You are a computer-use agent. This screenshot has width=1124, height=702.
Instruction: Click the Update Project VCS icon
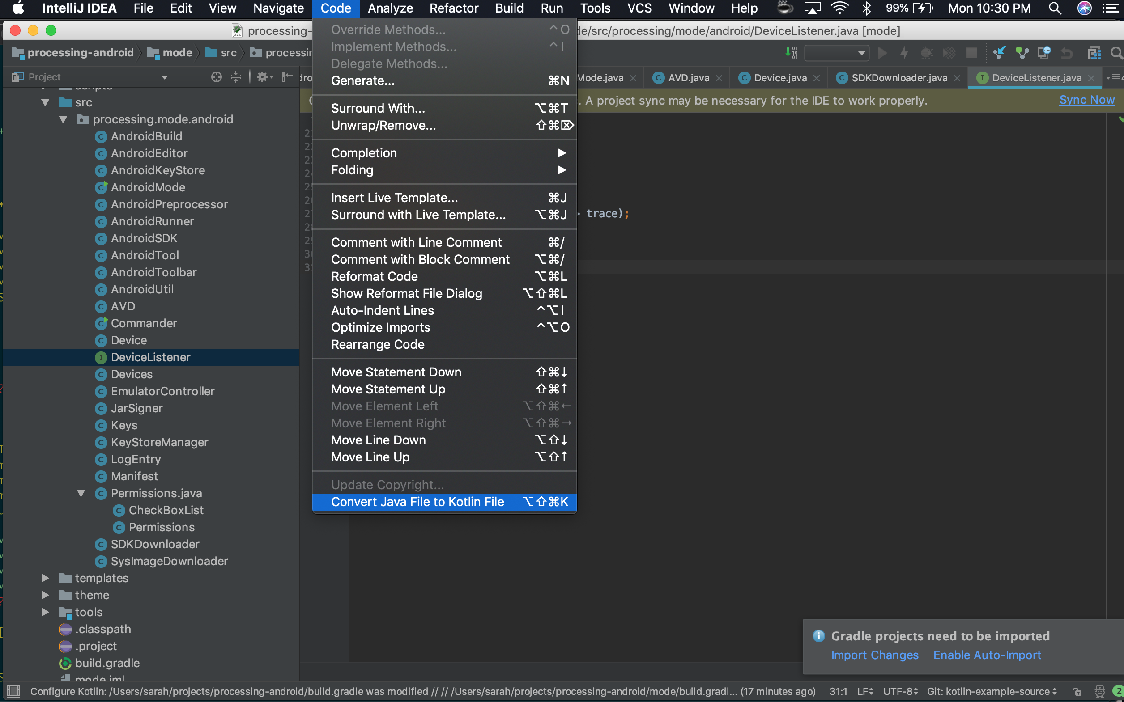(999, 52)
